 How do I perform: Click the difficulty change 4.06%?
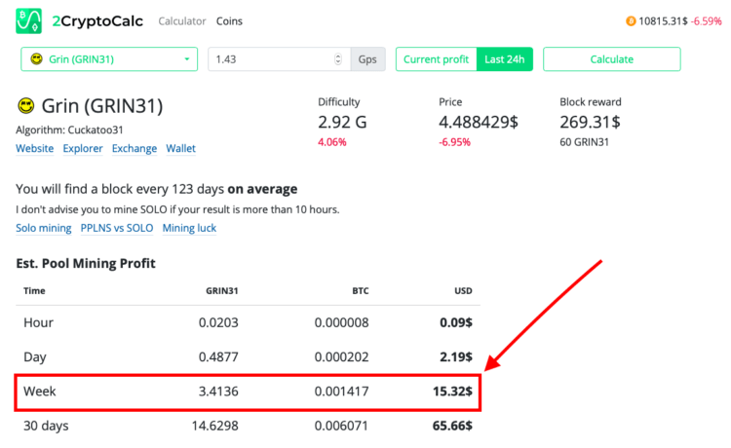click(x=332, y=142)
